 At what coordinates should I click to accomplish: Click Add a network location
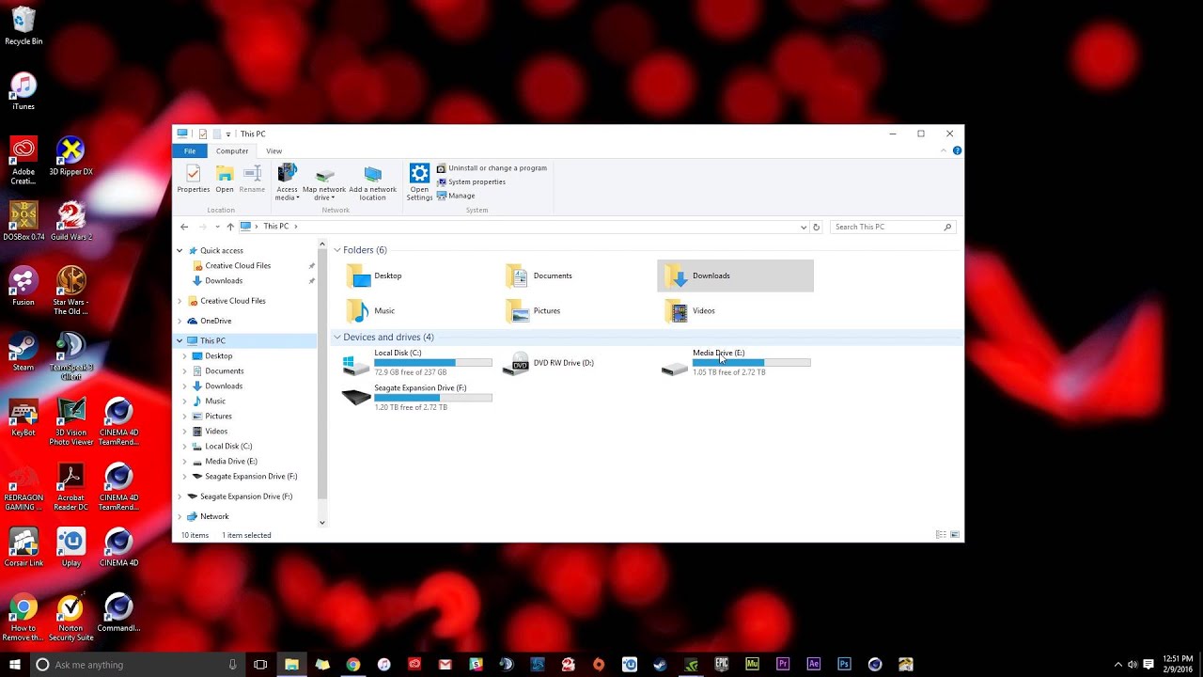coord(372,181)
